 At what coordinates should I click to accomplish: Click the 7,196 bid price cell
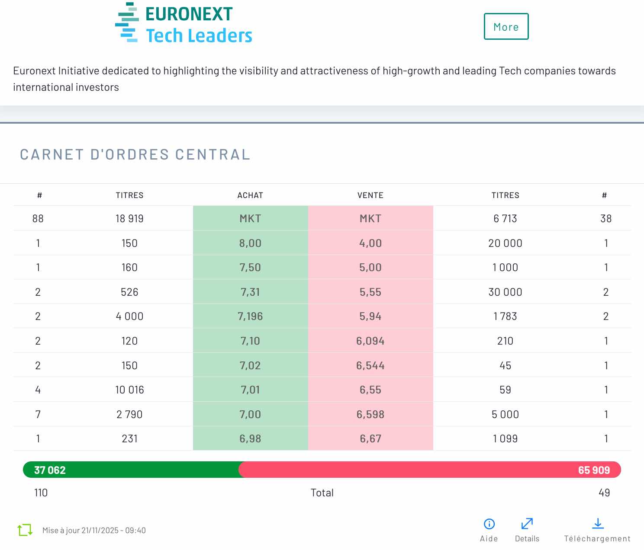point(250,317)
